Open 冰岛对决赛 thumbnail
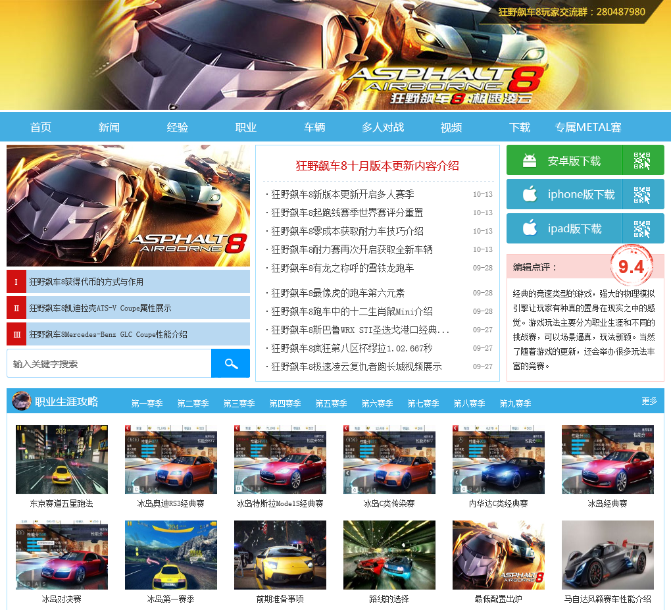Viewport: 671px width, 610px height. tap(62, 555)
